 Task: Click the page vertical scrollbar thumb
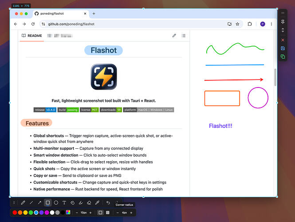275,77
